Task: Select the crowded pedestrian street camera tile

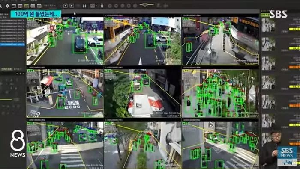Action: click(x=220, y=93)
